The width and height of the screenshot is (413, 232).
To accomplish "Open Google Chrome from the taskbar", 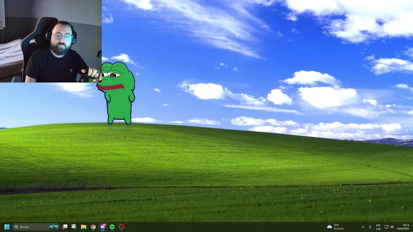I will click(x=93, y=227).
